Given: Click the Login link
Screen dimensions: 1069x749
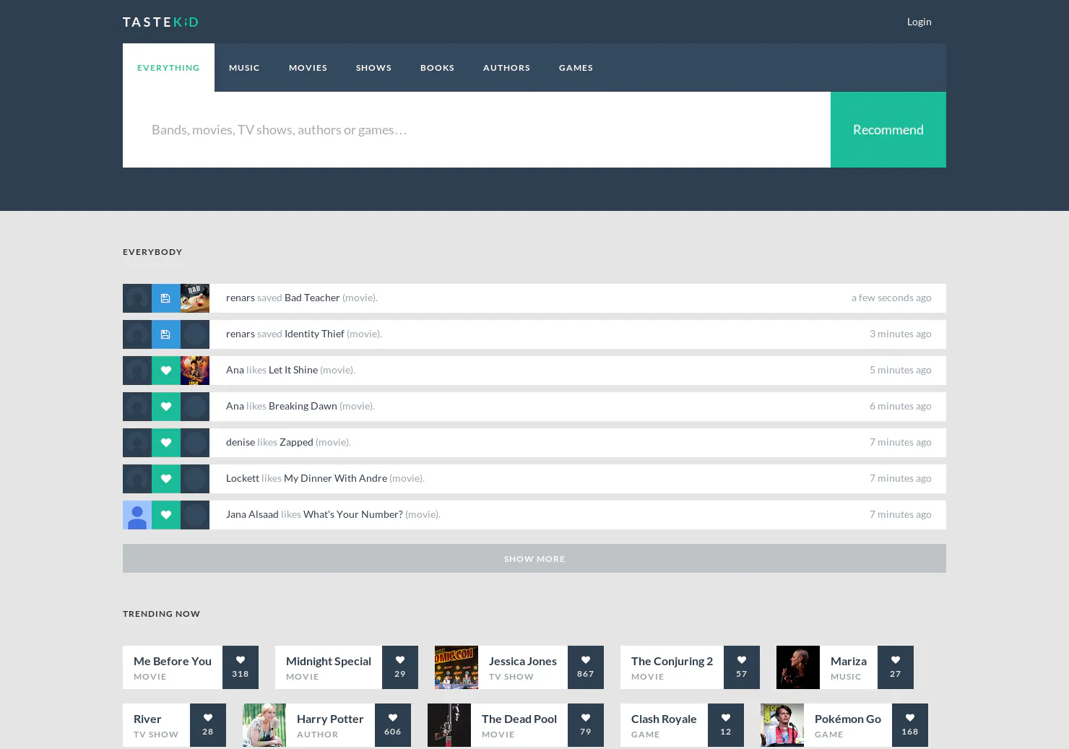Looking at the screenshot, I should (919, 22).
